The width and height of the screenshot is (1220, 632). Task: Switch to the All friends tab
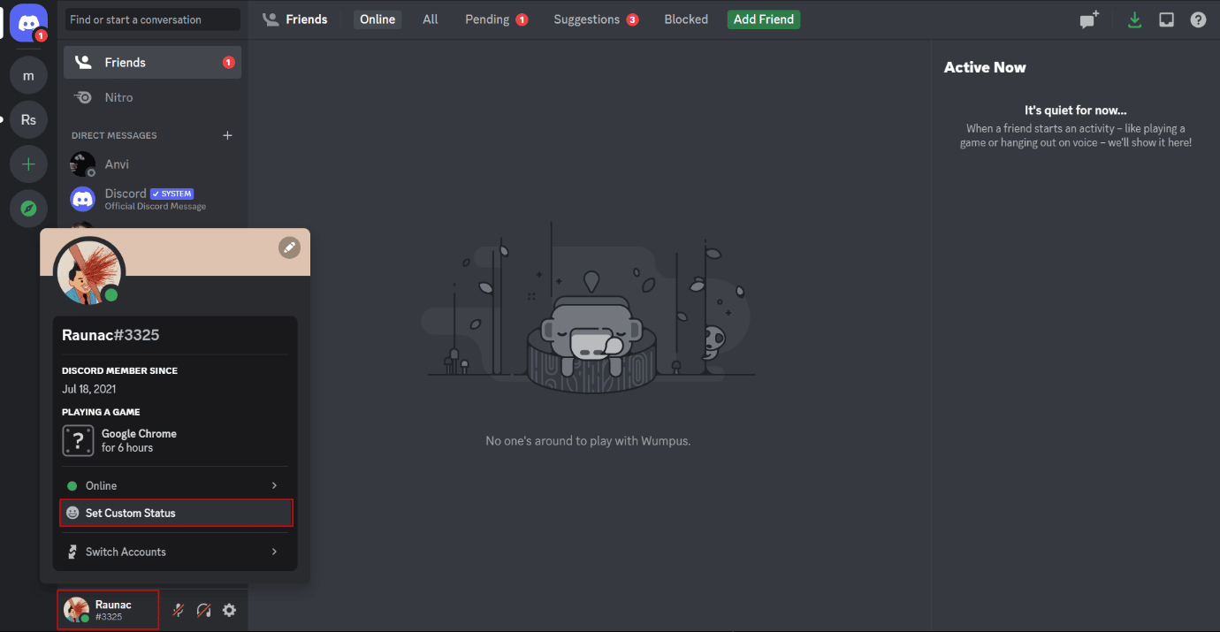(431, 19)
